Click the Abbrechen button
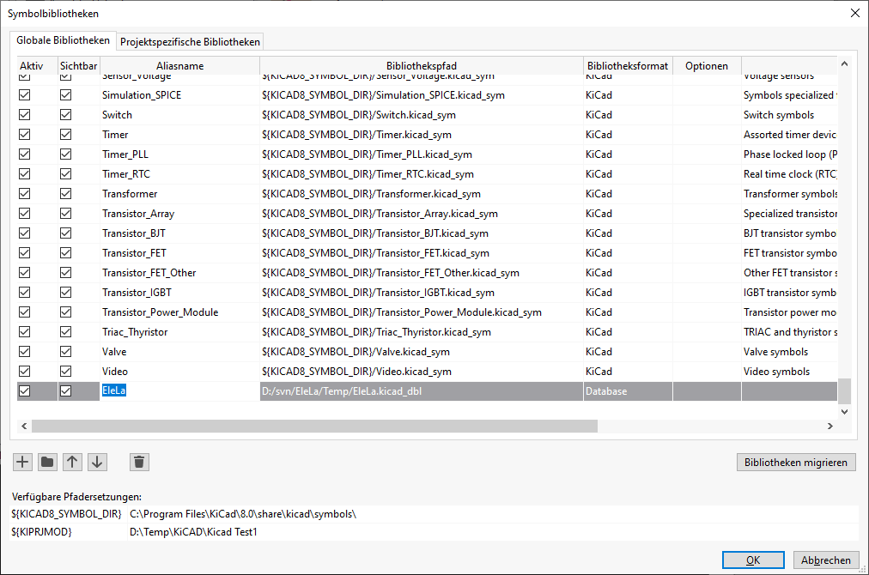Image resolution: width=869 pixels, height=575 pixels. (x=825, y=560)
